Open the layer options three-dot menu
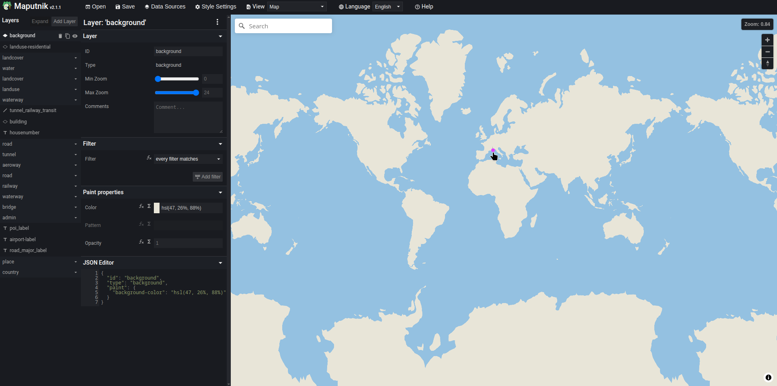Image resolution: width=777 pixels, height=386 pixels. coord(217,22)
